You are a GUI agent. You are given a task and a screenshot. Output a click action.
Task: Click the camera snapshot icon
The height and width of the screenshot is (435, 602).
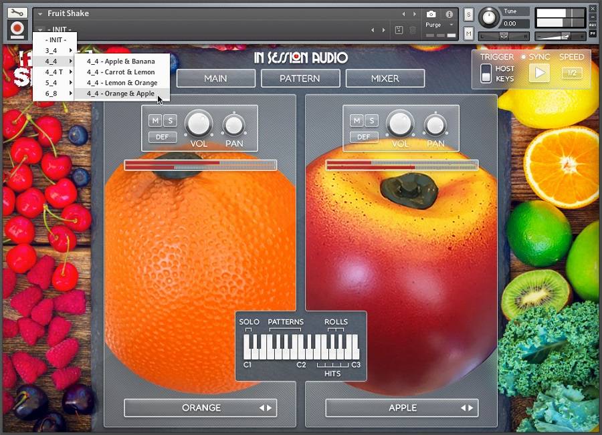click(431, 14)
